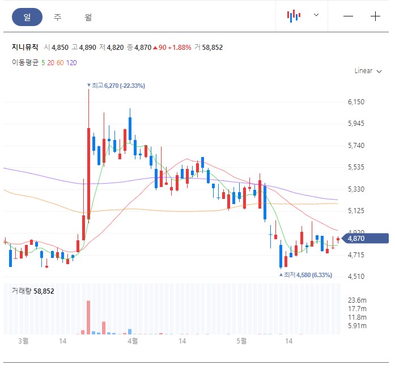Viewport: 395px width, 369px height.
Task: Click the 4,510 price axis label
Action: (356, 276)
